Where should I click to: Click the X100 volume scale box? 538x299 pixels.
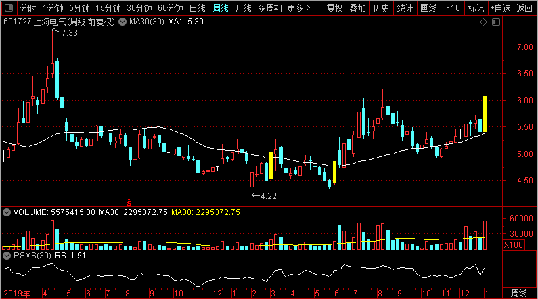coord(516,244)
